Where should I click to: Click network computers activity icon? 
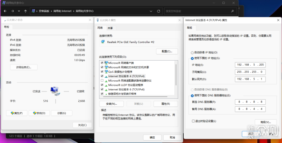pos(55,91)
